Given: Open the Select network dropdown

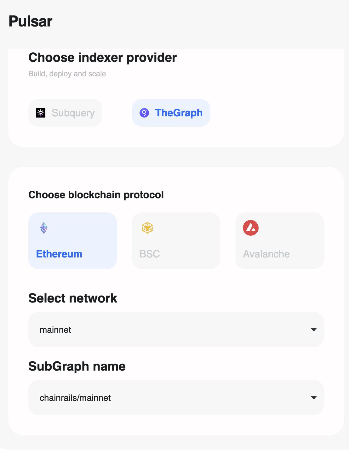Looking at the screenshot, I should (x=176, y=329).
